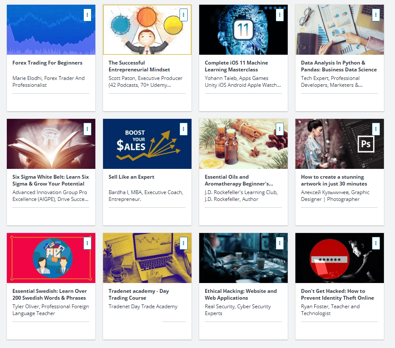Click instructor text Tech Expert, Professional Developers
The image size is (395, 348).
coord(332,82)
